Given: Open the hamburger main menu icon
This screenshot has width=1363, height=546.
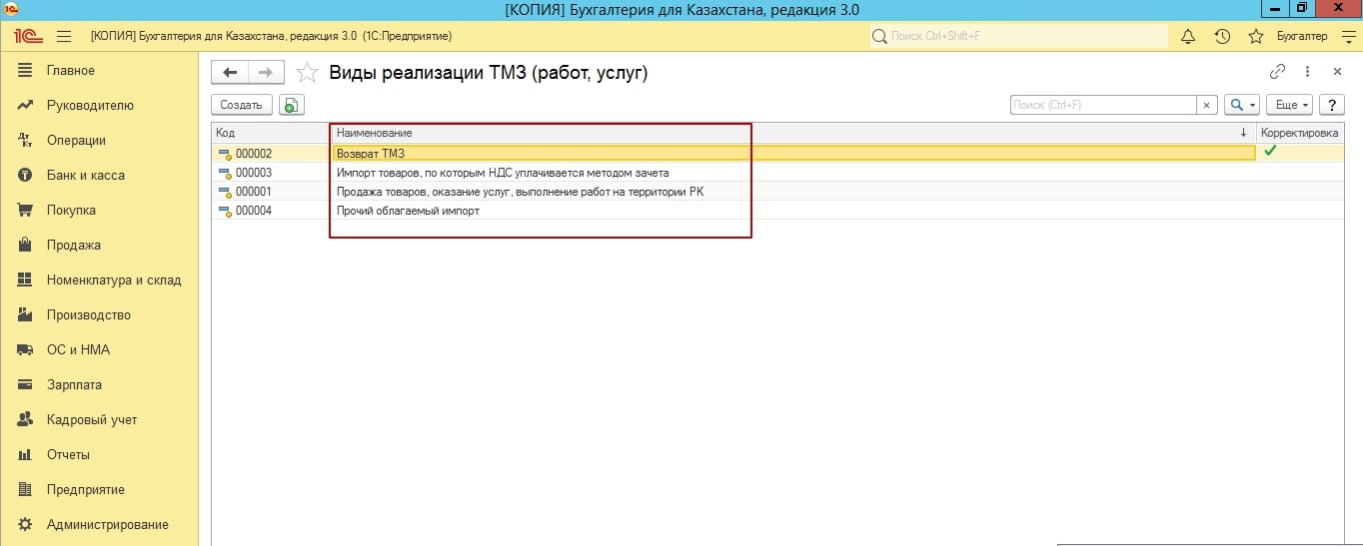Looking at the screenshot, I should click(64, 37).
